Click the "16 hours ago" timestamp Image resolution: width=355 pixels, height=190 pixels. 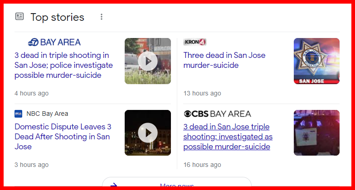tap(202, 165)
